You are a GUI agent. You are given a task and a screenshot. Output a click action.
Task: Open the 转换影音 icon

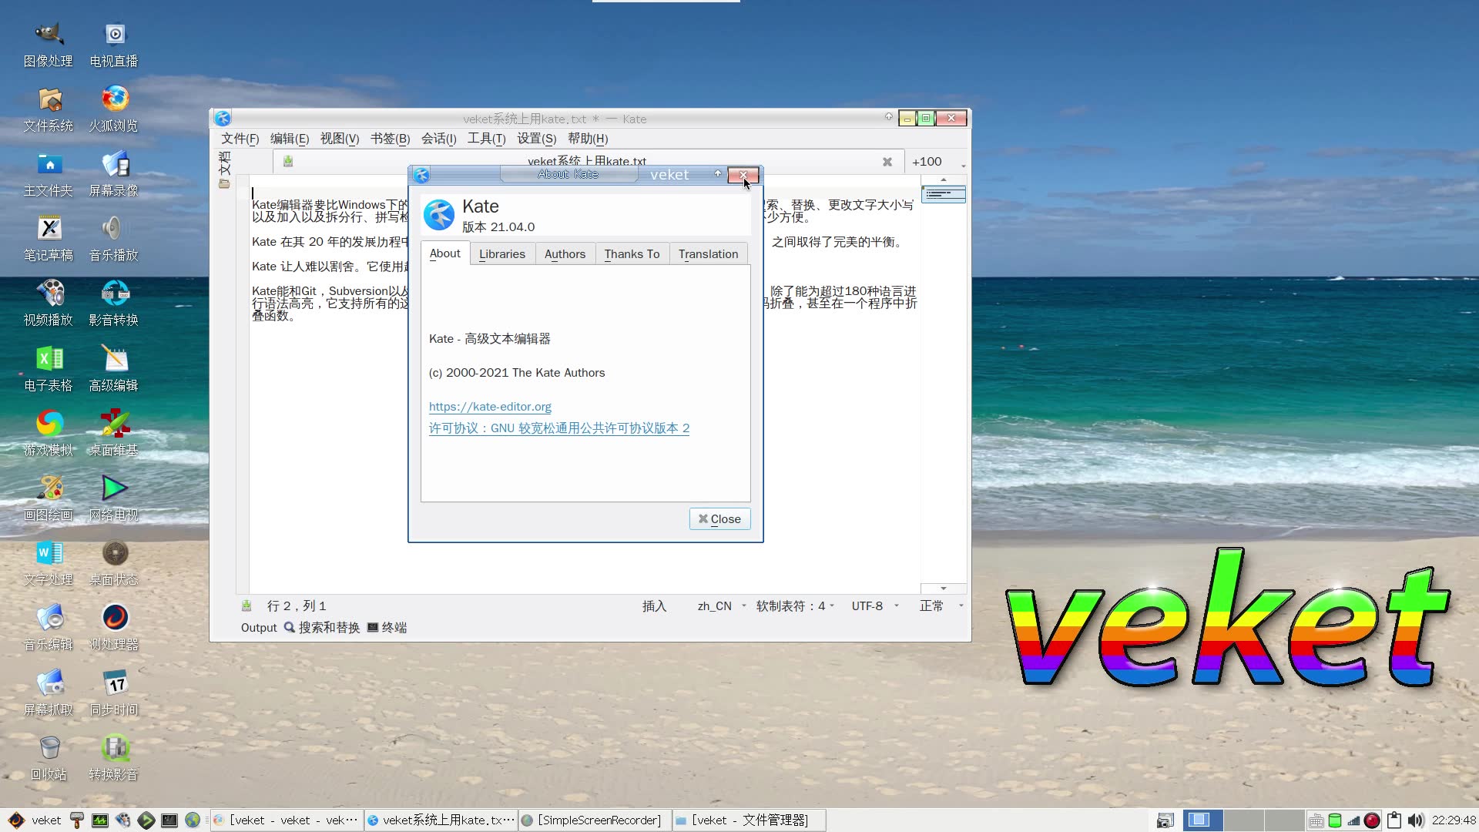[x=114, y=750]
